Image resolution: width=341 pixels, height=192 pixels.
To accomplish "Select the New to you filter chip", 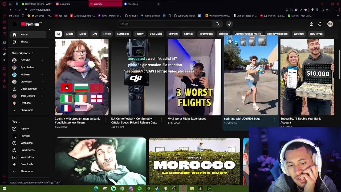I will pyautogui.click(x=316, y=34).
